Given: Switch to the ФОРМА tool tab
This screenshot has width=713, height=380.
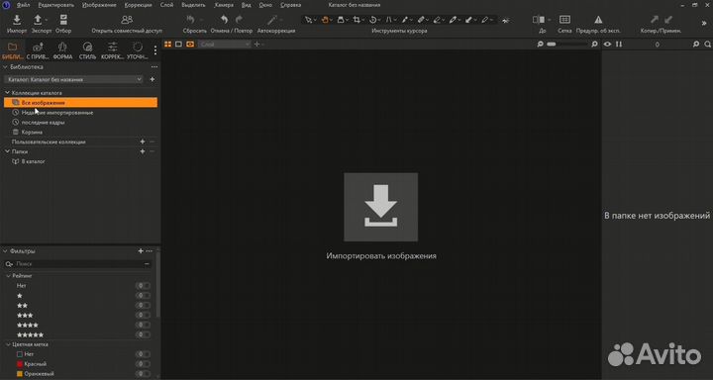Looking at the screenshot, I should point(62,50).
